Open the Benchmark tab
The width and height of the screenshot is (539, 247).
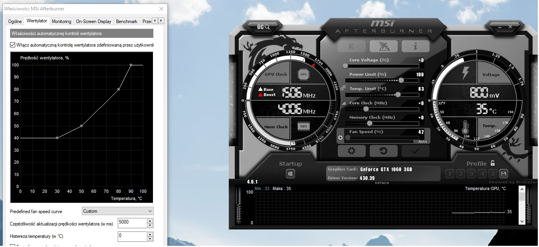(x=127, y=22)
